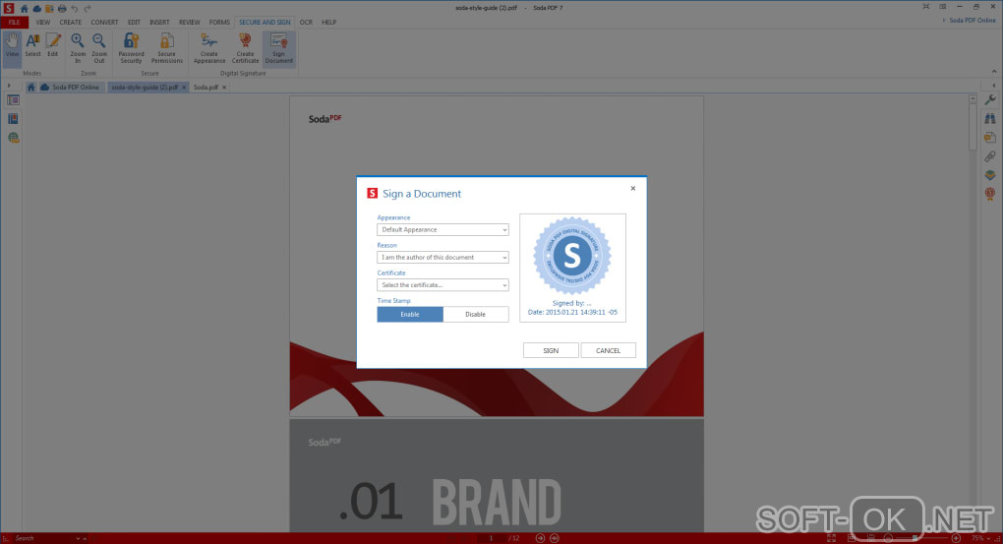Switch to the HELP ribbon tab
Image resolution: width=1003 pixels, height=544 pixels.
click(328, 23)
